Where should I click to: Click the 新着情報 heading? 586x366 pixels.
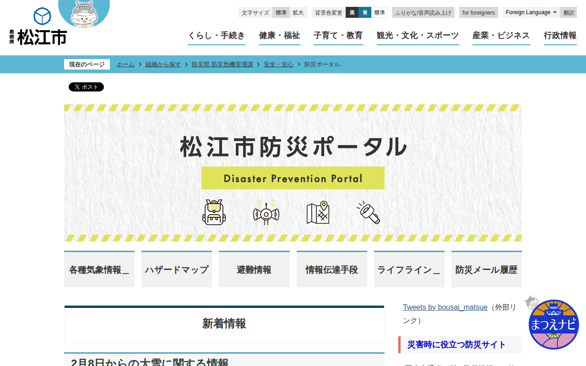(224, 324)
